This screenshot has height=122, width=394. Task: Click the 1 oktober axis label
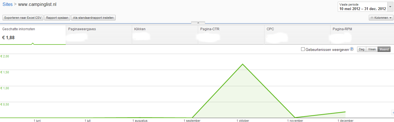coord(243,121)
